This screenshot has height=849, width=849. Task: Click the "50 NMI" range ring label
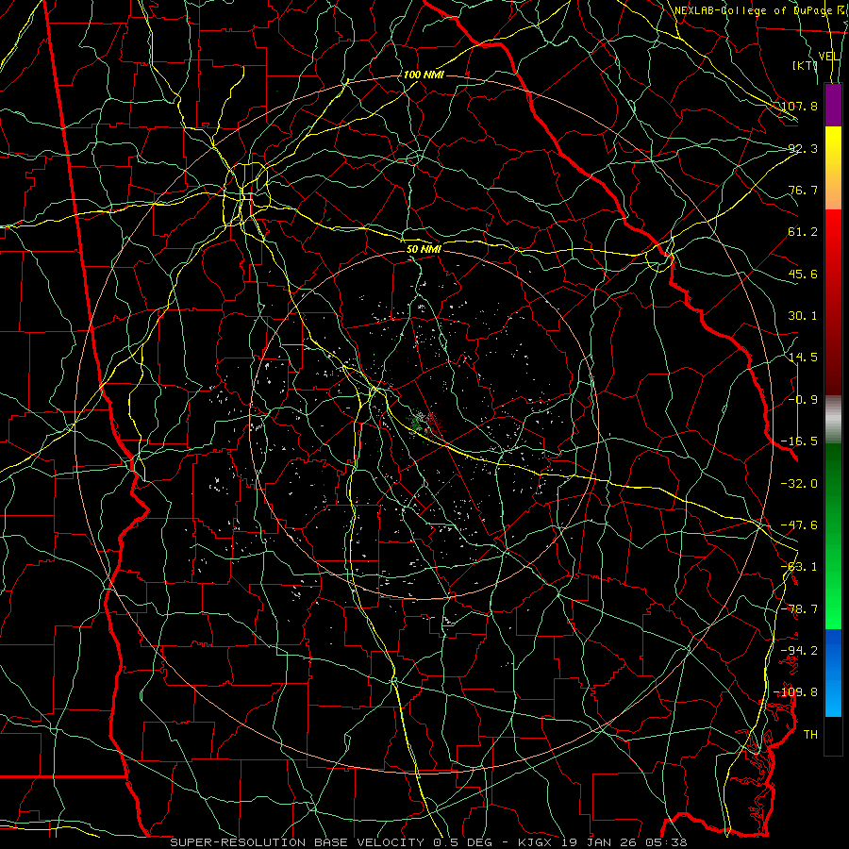point(424,249)
